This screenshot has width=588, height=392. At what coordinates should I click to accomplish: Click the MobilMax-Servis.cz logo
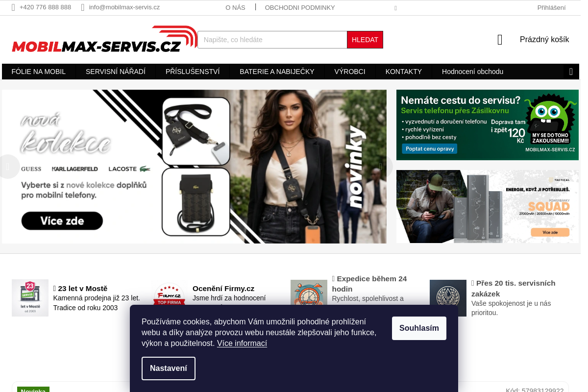click(x=104, y=39)
